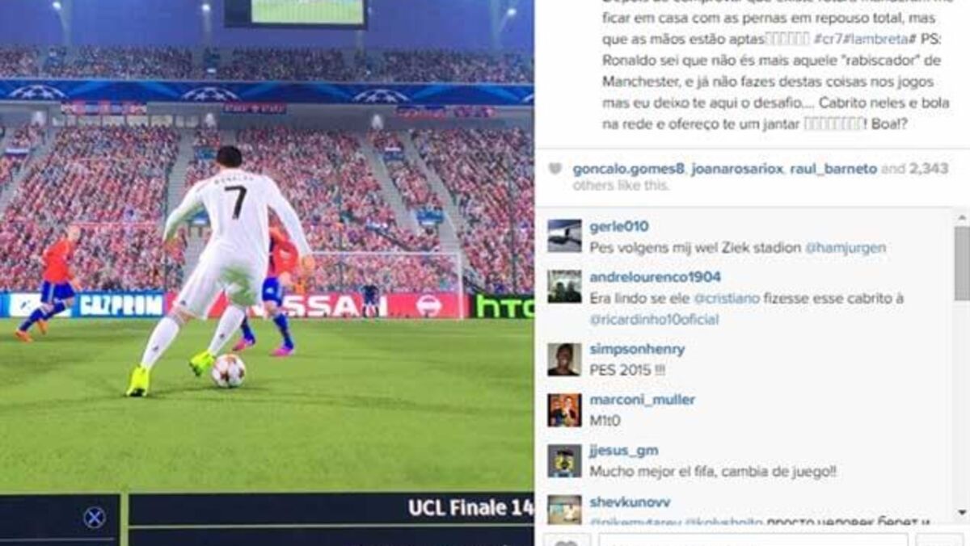The height and width of the screenshot is (546, 970).
Task: Click the comments scrollbar down arrow
Action: (x=961, y=512)
